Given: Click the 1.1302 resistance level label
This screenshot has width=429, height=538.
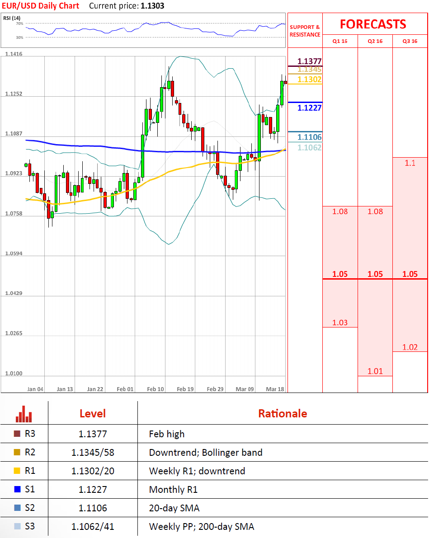Looking at the screenshot, I should [310, 79].
